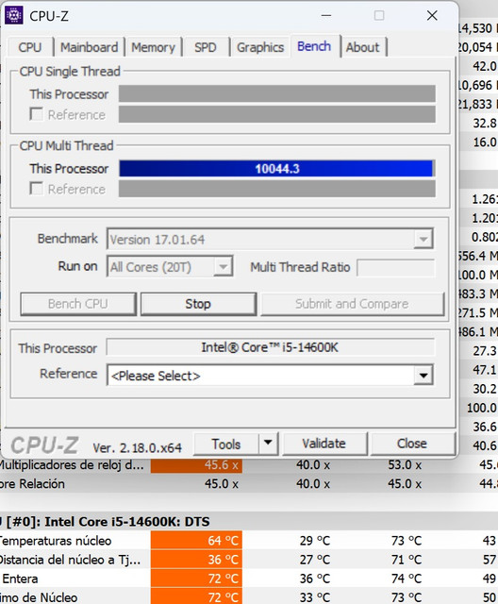Image resolution: width=498 pixels, height=604 pixels.
Task: Click the Bench CPU button
Action: click(x=78, y=304)
